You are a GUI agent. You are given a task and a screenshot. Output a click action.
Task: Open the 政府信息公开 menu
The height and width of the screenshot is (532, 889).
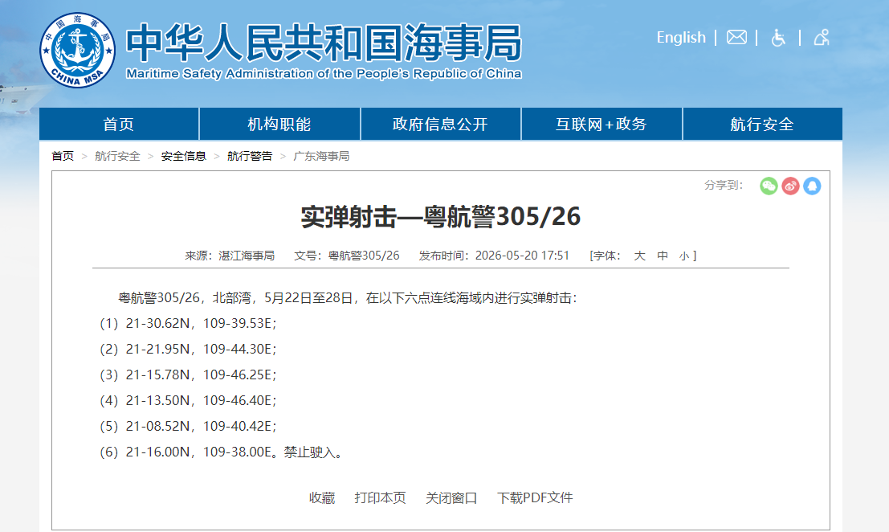coord(441,124)
